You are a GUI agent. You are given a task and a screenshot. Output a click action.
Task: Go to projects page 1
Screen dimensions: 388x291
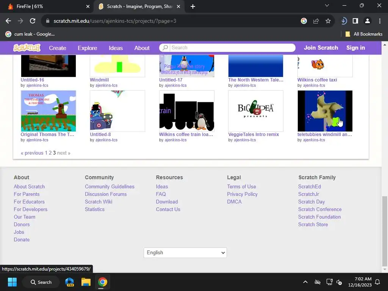[46, 153]
